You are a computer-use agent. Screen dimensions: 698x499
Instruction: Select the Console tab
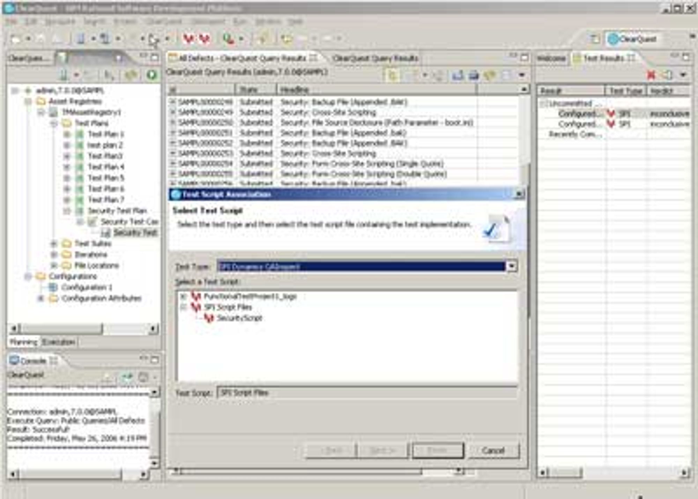33,360
